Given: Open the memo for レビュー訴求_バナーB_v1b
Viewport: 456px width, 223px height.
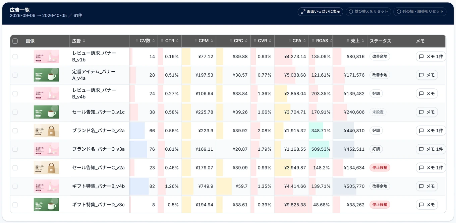Looking at the screenshot, I should pos(431,57).
